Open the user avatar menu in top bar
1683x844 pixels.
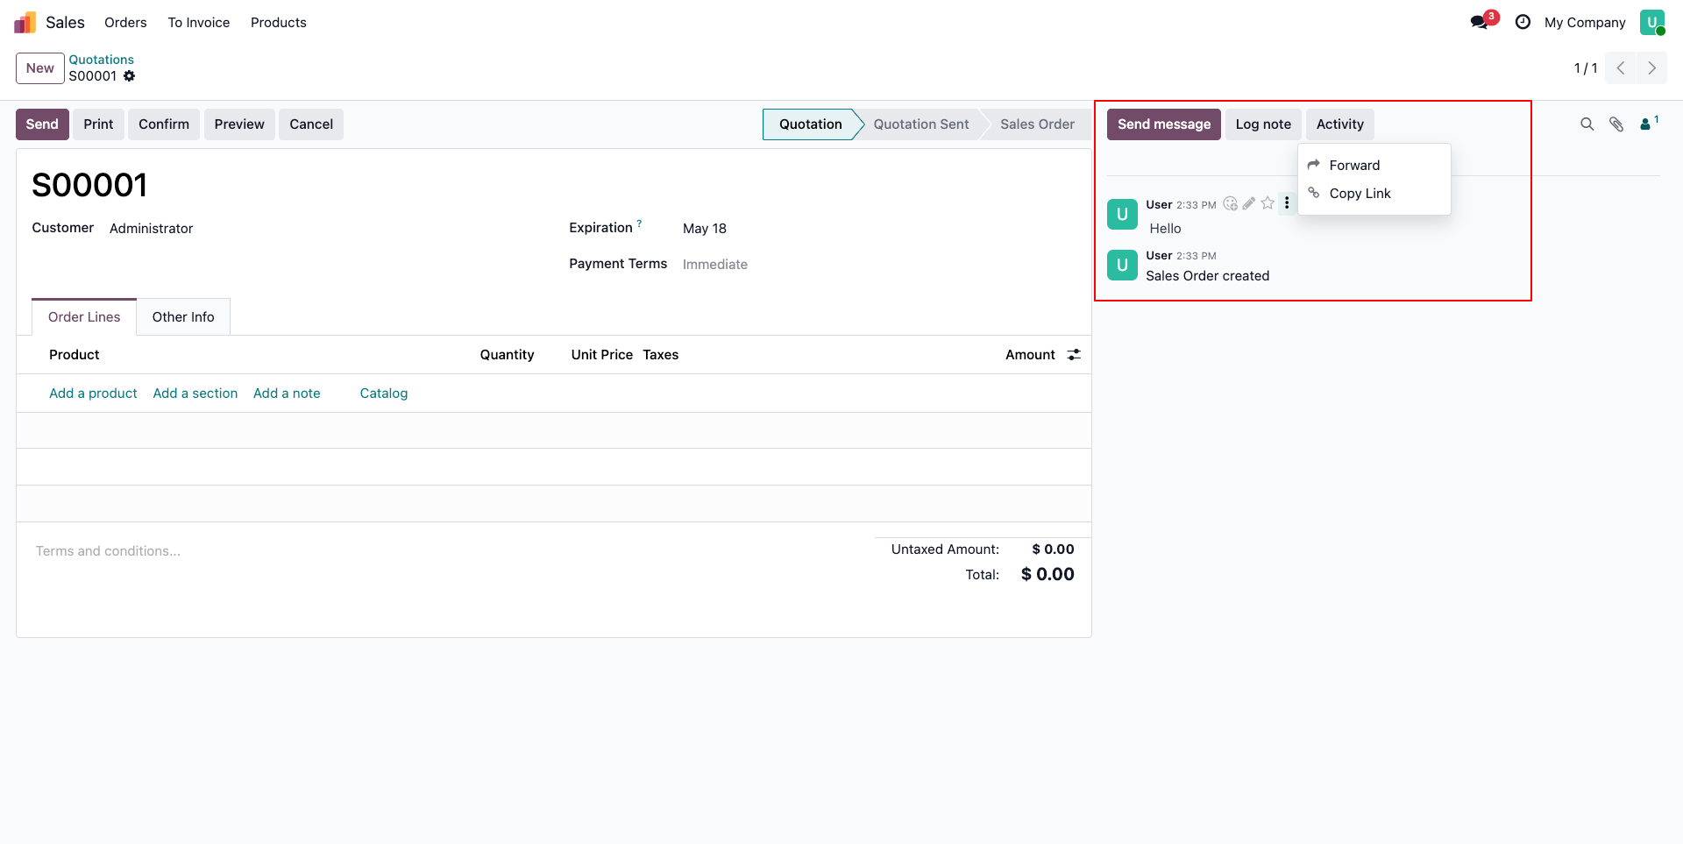pos(1652,22)
